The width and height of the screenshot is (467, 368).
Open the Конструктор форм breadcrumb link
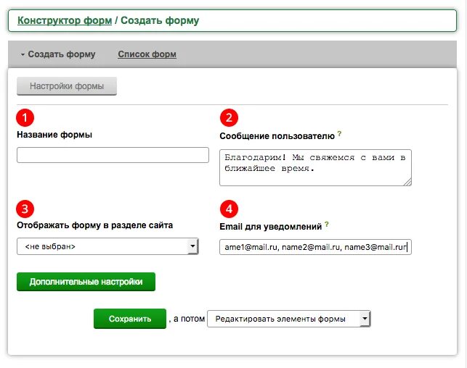pyautogui.click(x=65, y=20)
